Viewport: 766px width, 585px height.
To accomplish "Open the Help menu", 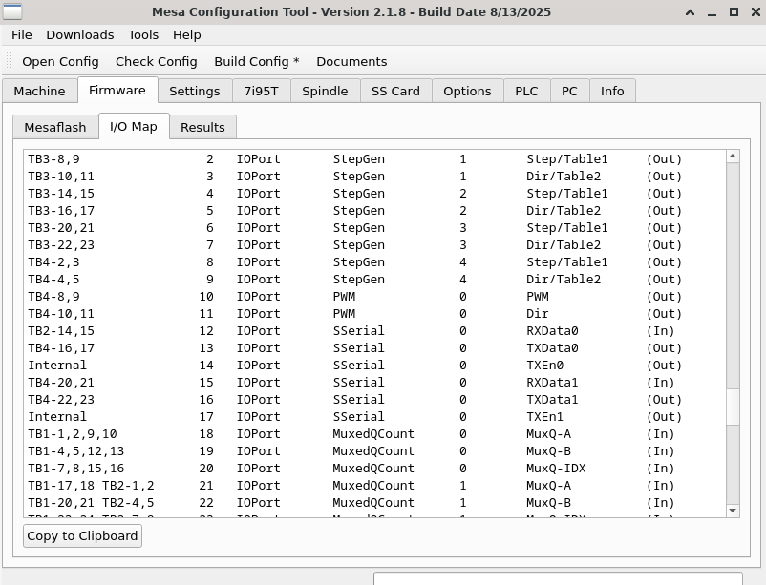I will tap(187, 34).
